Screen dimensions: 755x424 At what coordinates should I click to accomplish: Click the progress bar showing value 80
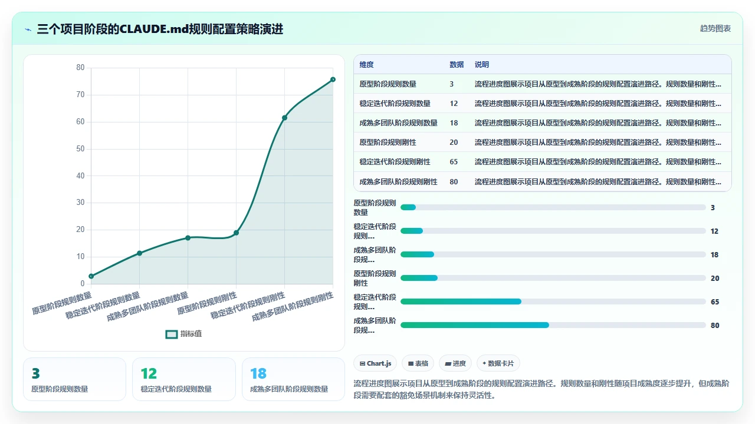553,325
